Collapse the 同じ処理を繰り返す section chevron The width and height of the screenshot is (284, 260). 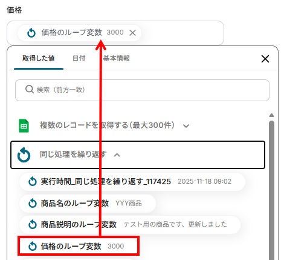[x=117, y=155]
